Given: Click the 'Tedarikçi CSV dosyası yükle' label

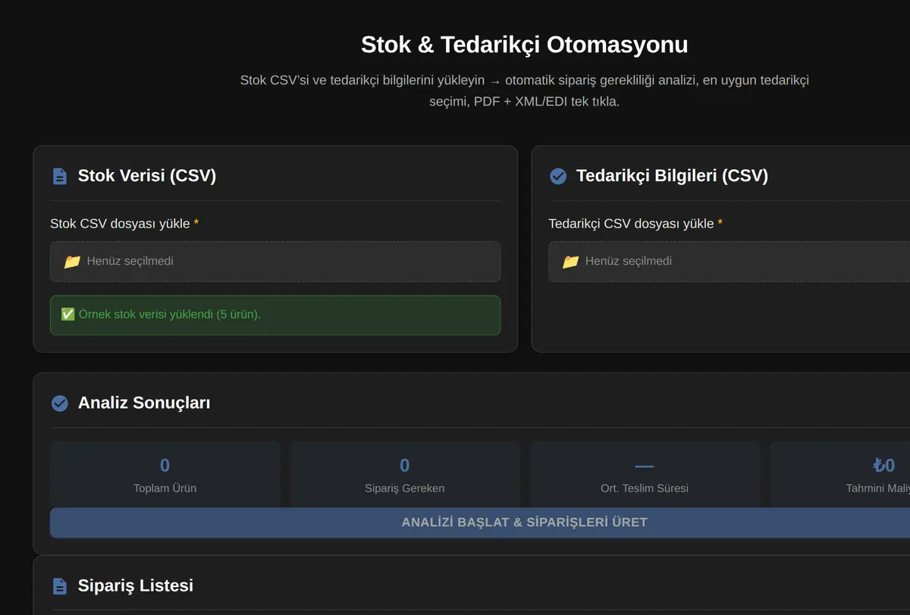Looking at the screenshot, I should tap(635, 224).
